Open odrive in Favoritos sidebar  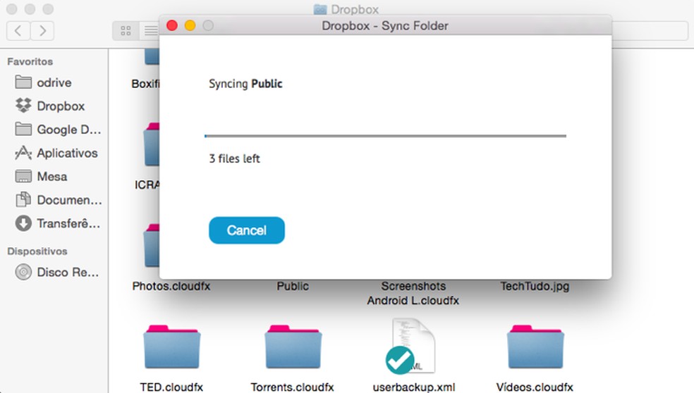(54, 82)
